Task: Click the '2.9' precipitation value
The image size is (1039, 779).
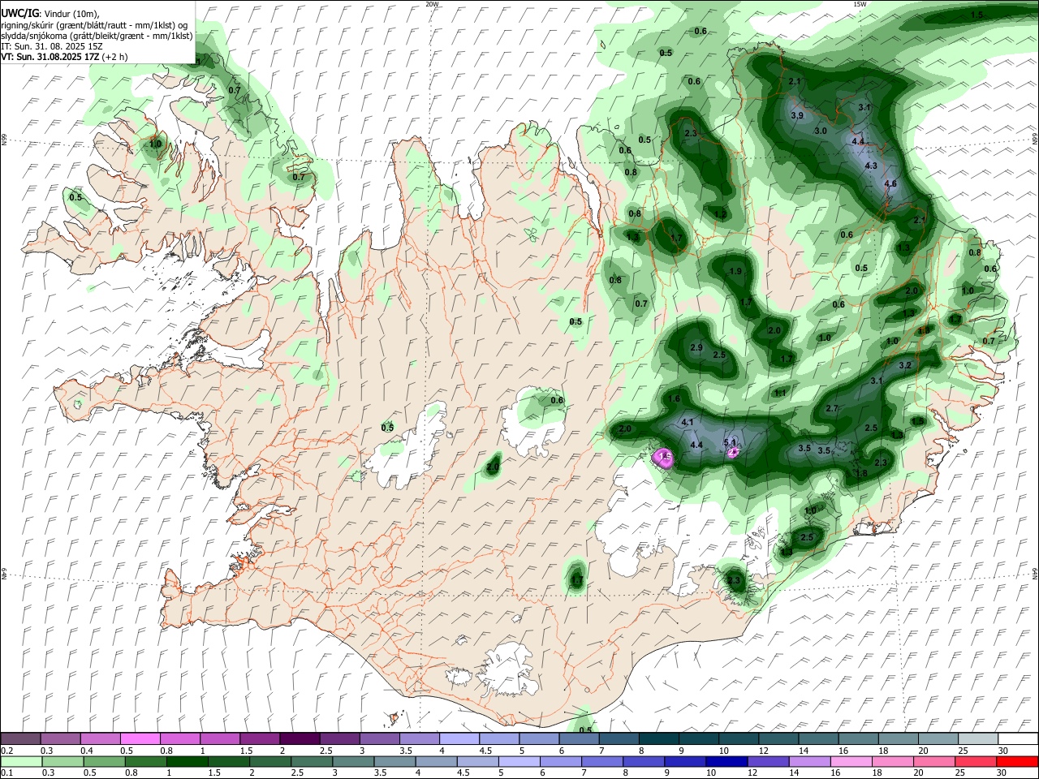Action: 696,347
